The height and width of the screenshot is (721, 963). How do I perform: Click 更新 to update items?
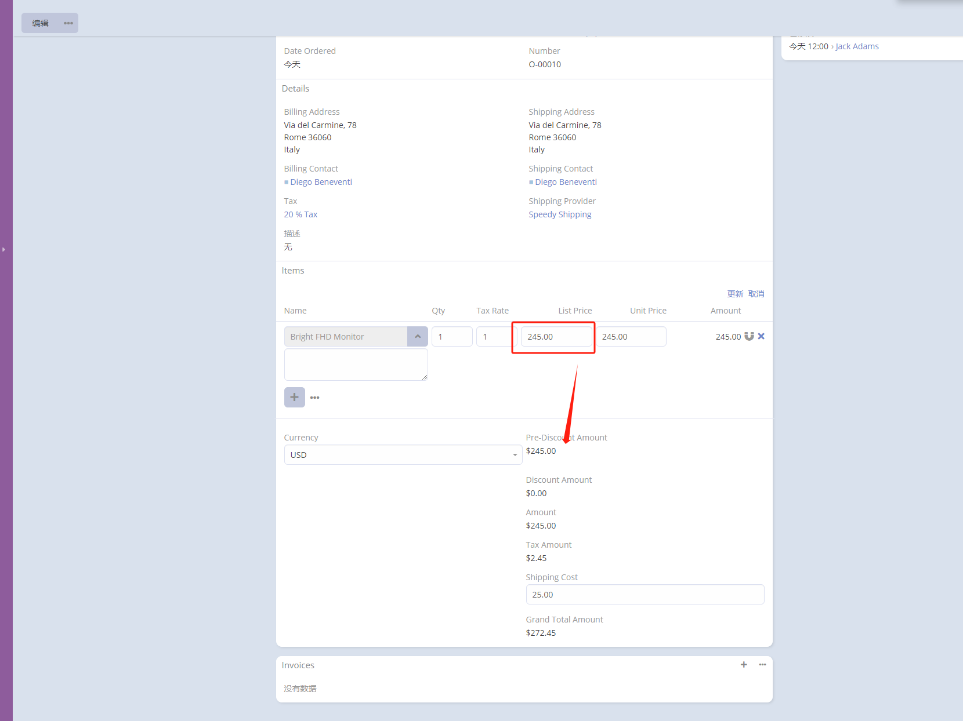tap(735, 294)
